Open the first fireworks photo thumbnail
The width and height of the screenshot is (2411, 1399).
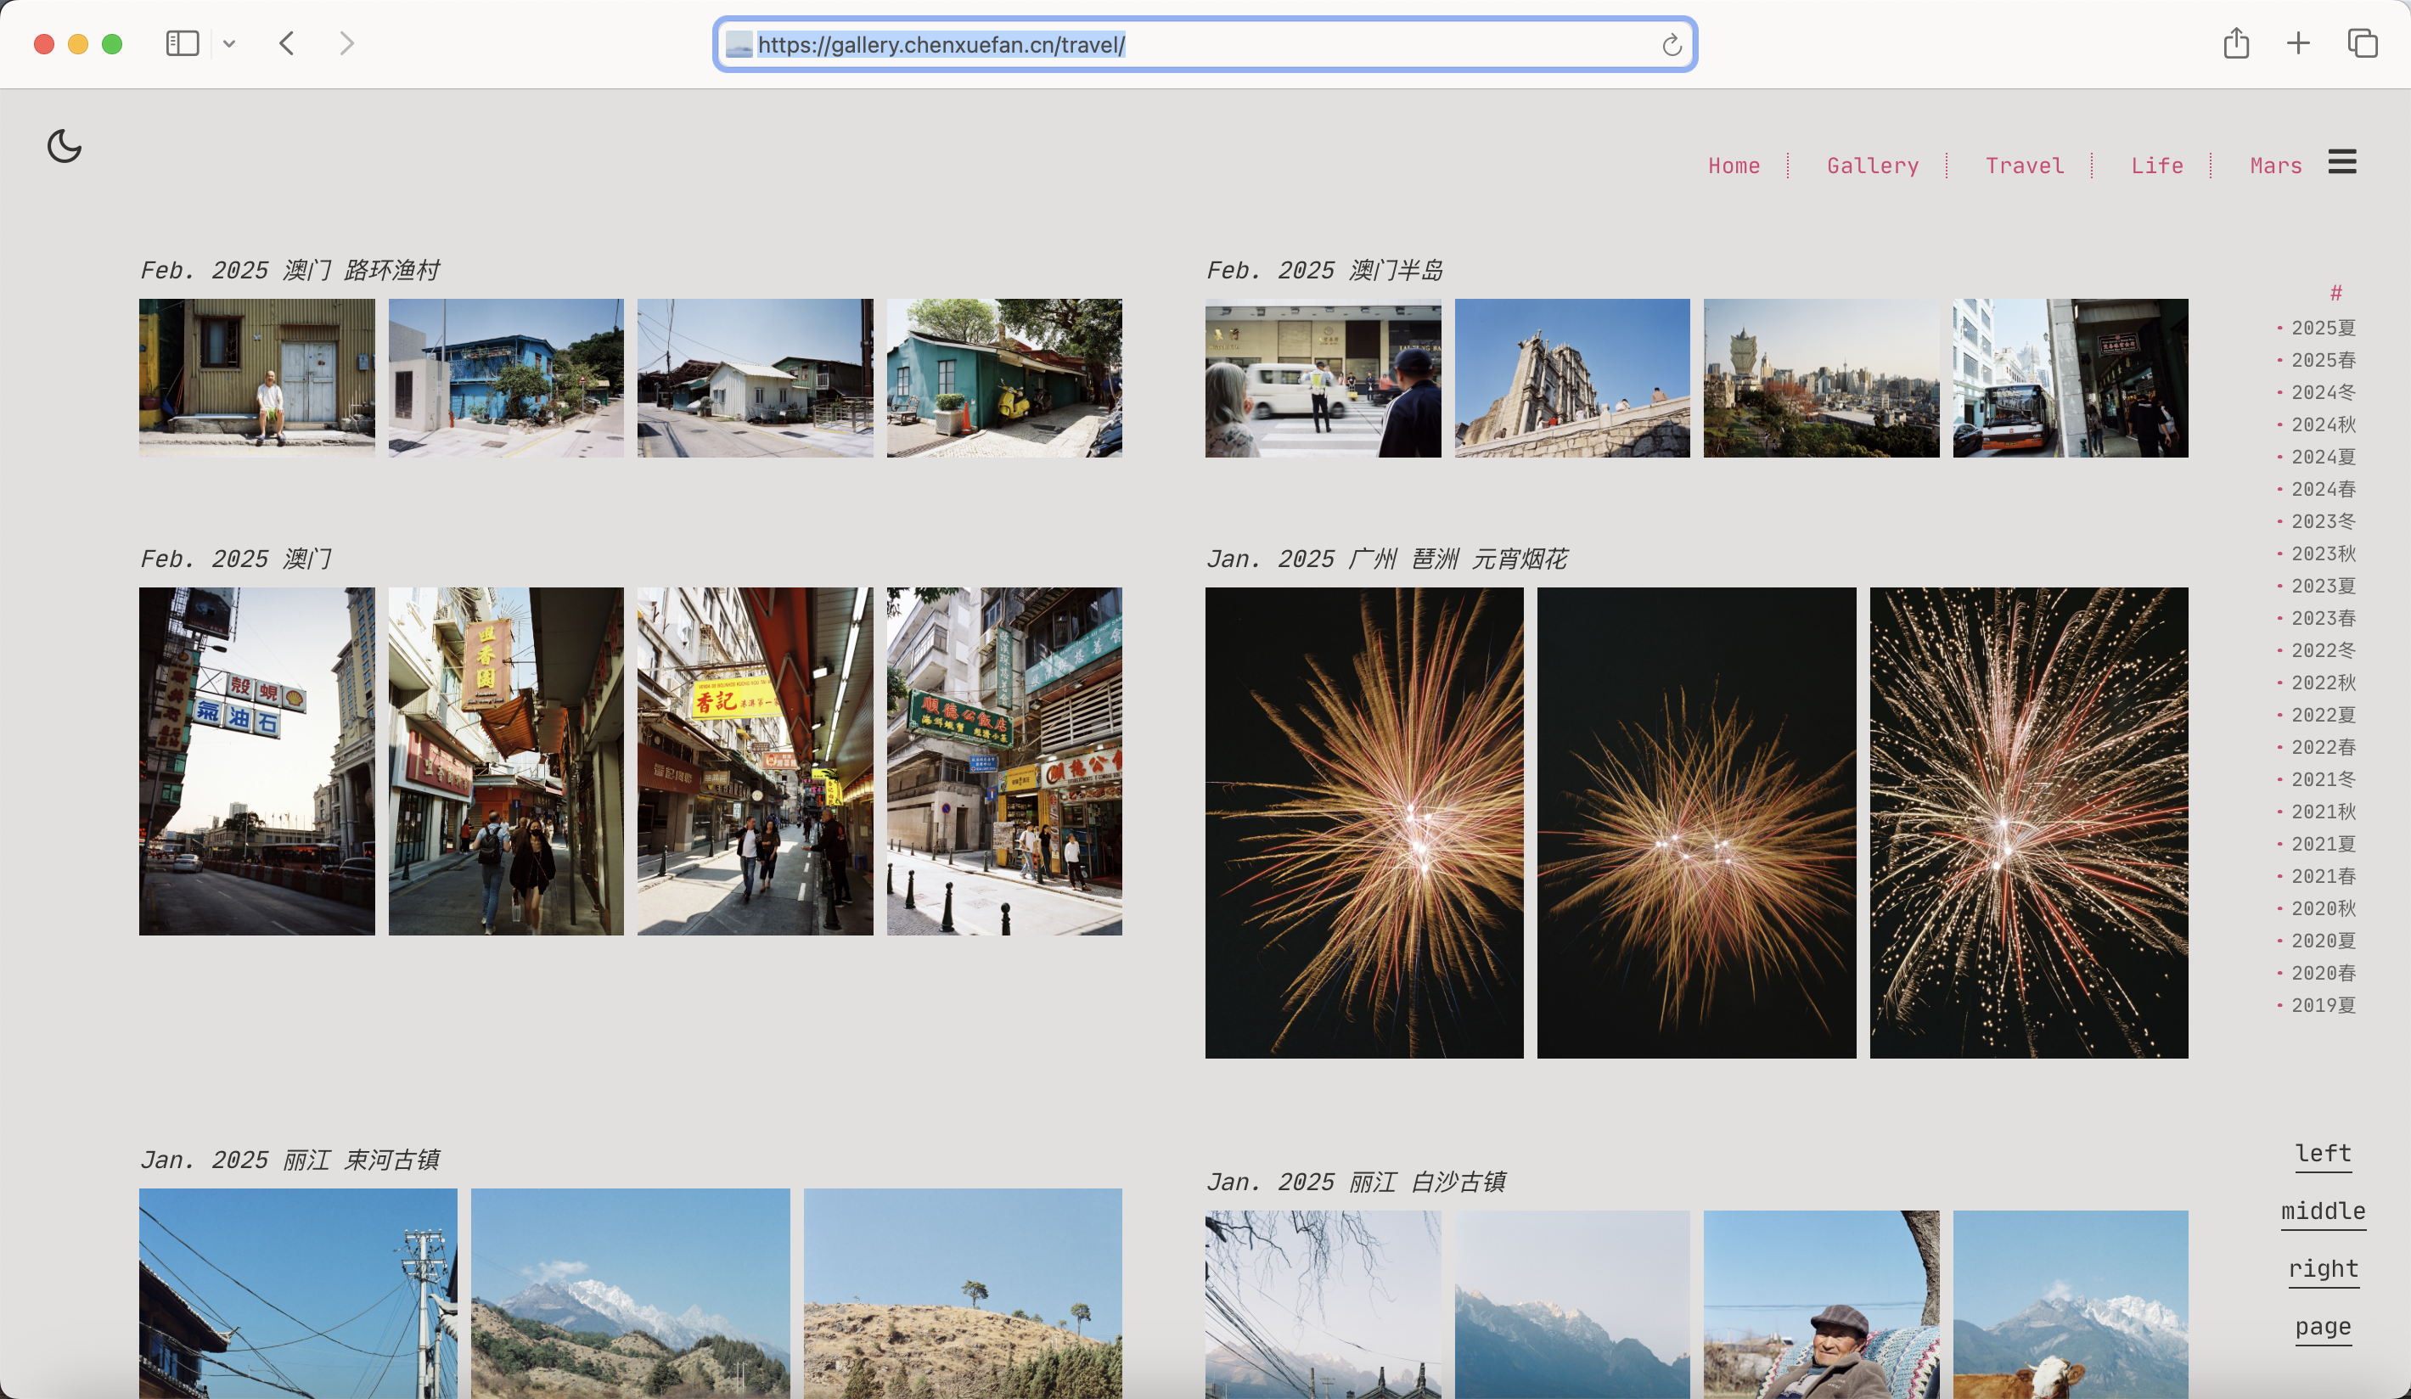coord(1363,822)
